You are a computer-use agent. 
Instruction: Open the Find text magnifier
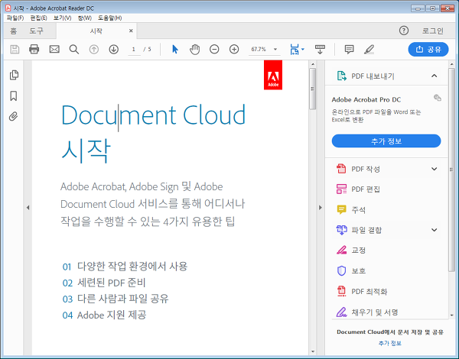pyautogui.click(x=73, y=49)
